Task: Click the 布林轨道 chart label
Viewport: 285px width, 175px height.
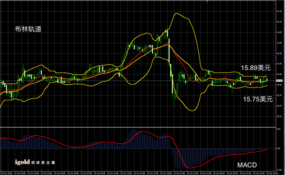Action: (28, 29)
